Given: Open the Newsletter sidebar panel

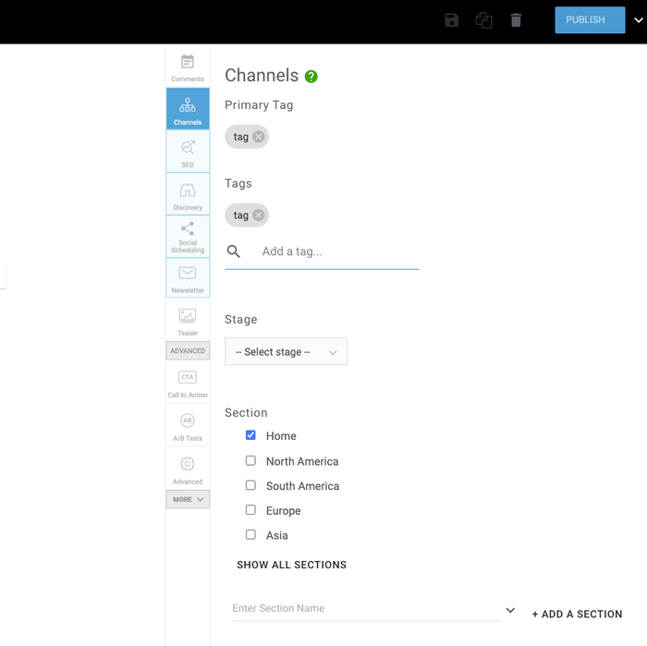Looking at the screenshot, I should [188, 278].
